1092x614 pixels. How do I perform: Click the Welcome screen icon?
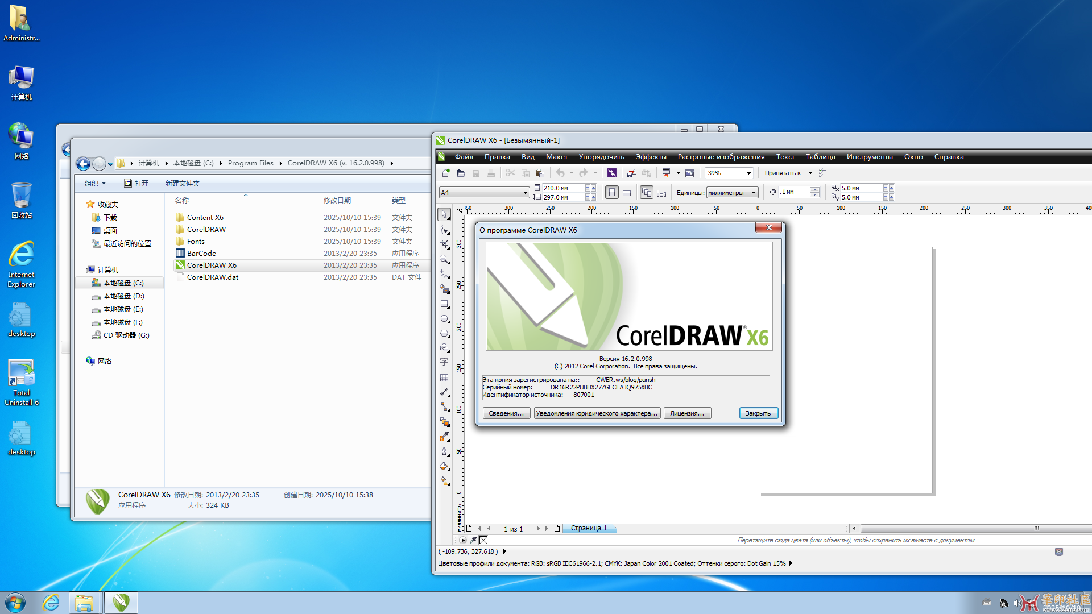[689, 173]
